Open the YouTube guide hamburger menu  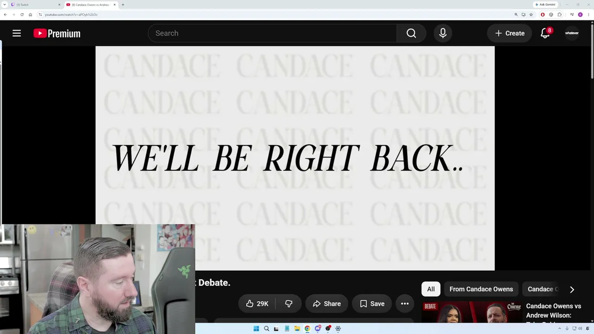pos(17,33)
